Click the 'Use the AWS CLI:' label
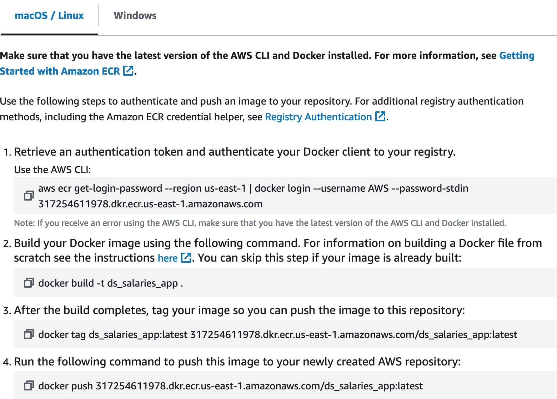Image resolution: width=557 pixels, height=399 pixels. (52, 170)
